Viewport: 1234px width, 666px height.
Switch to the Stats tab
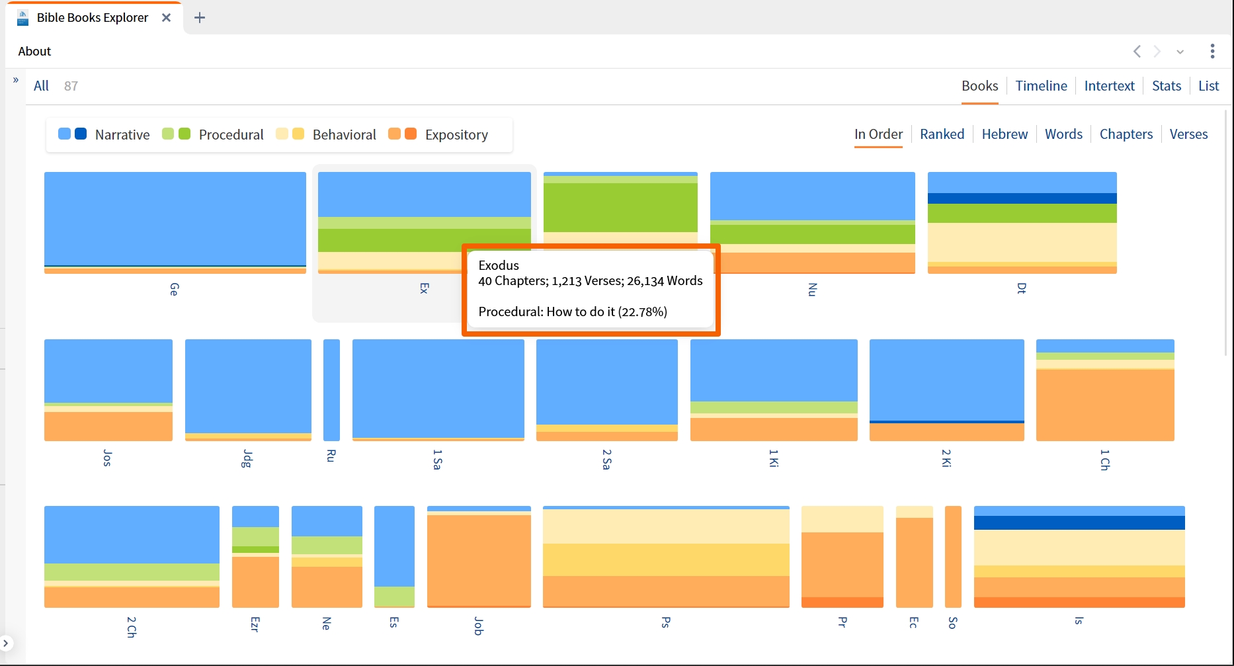click(1166, 86)
